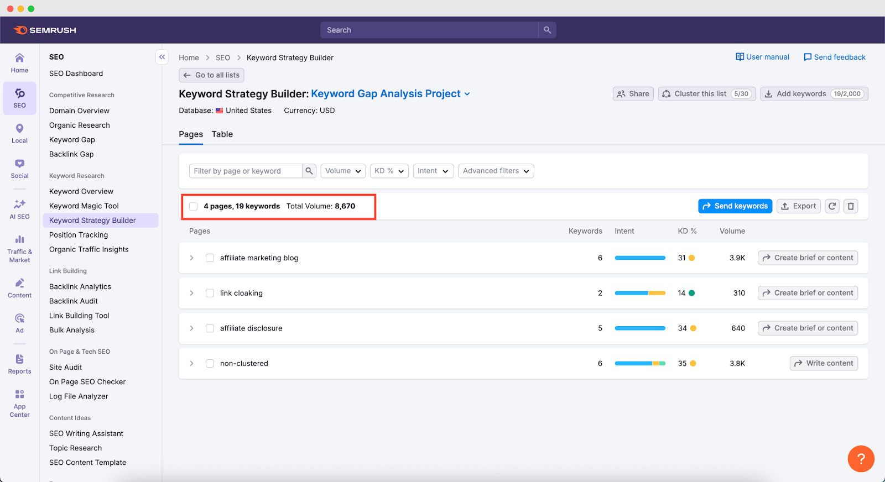Click the refresh icon next to Export
This screenshot has width=885, height=482.
pos(832,206)
